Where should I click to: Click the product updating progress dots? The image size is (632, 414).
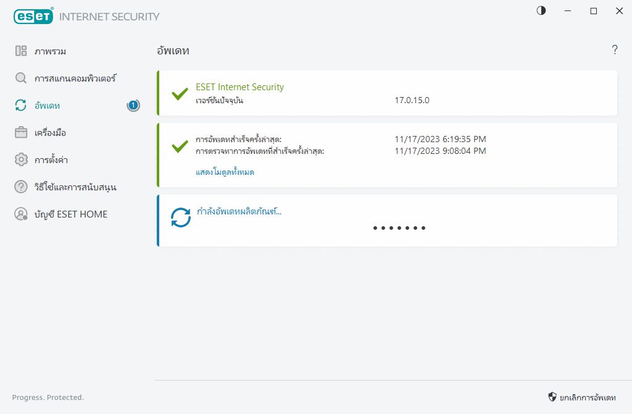point(399,228)
